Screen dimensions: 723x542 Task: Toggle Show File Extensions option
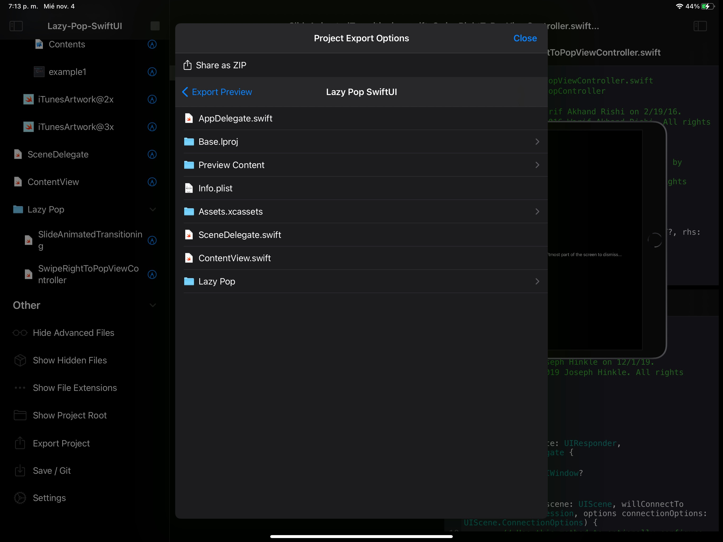click(75, 388)
